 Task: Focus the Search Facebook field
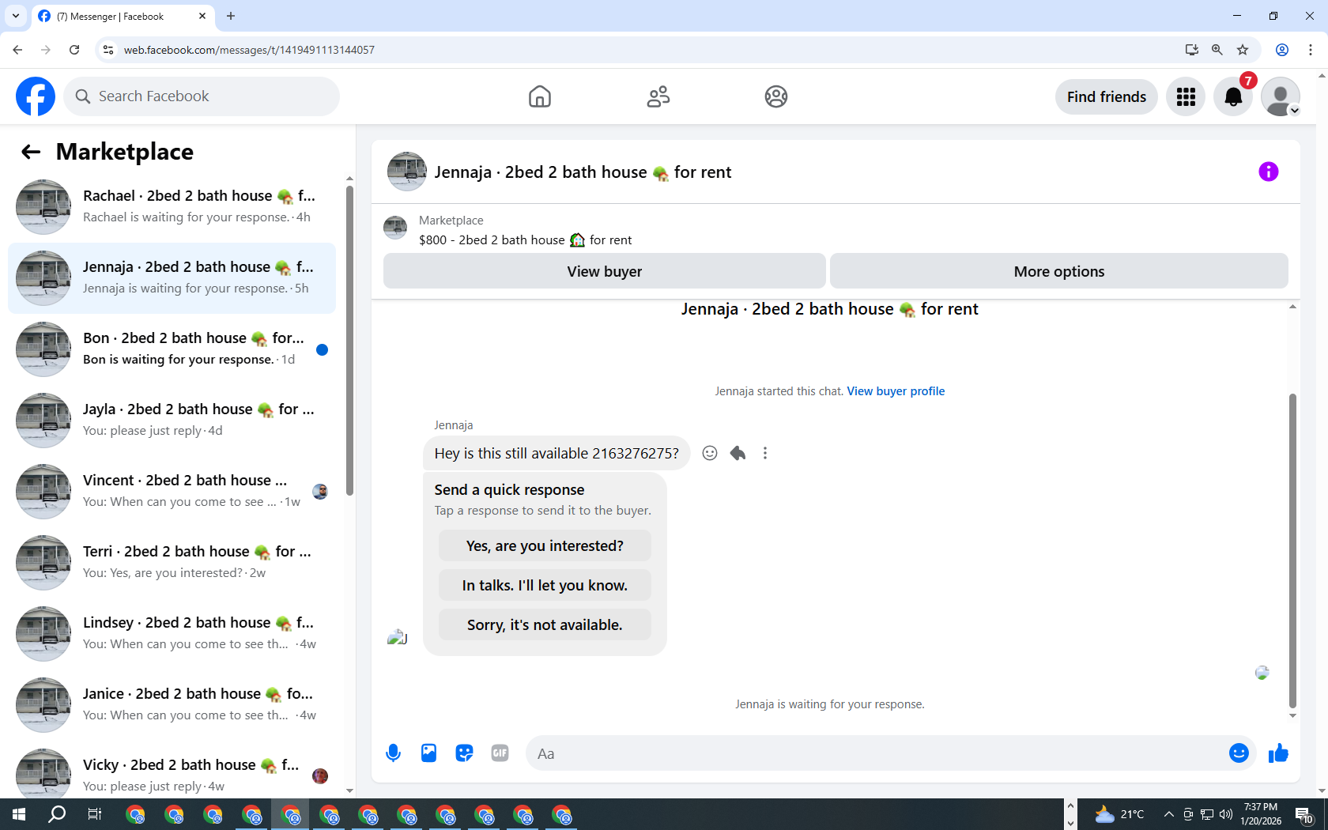click(202, 96)
